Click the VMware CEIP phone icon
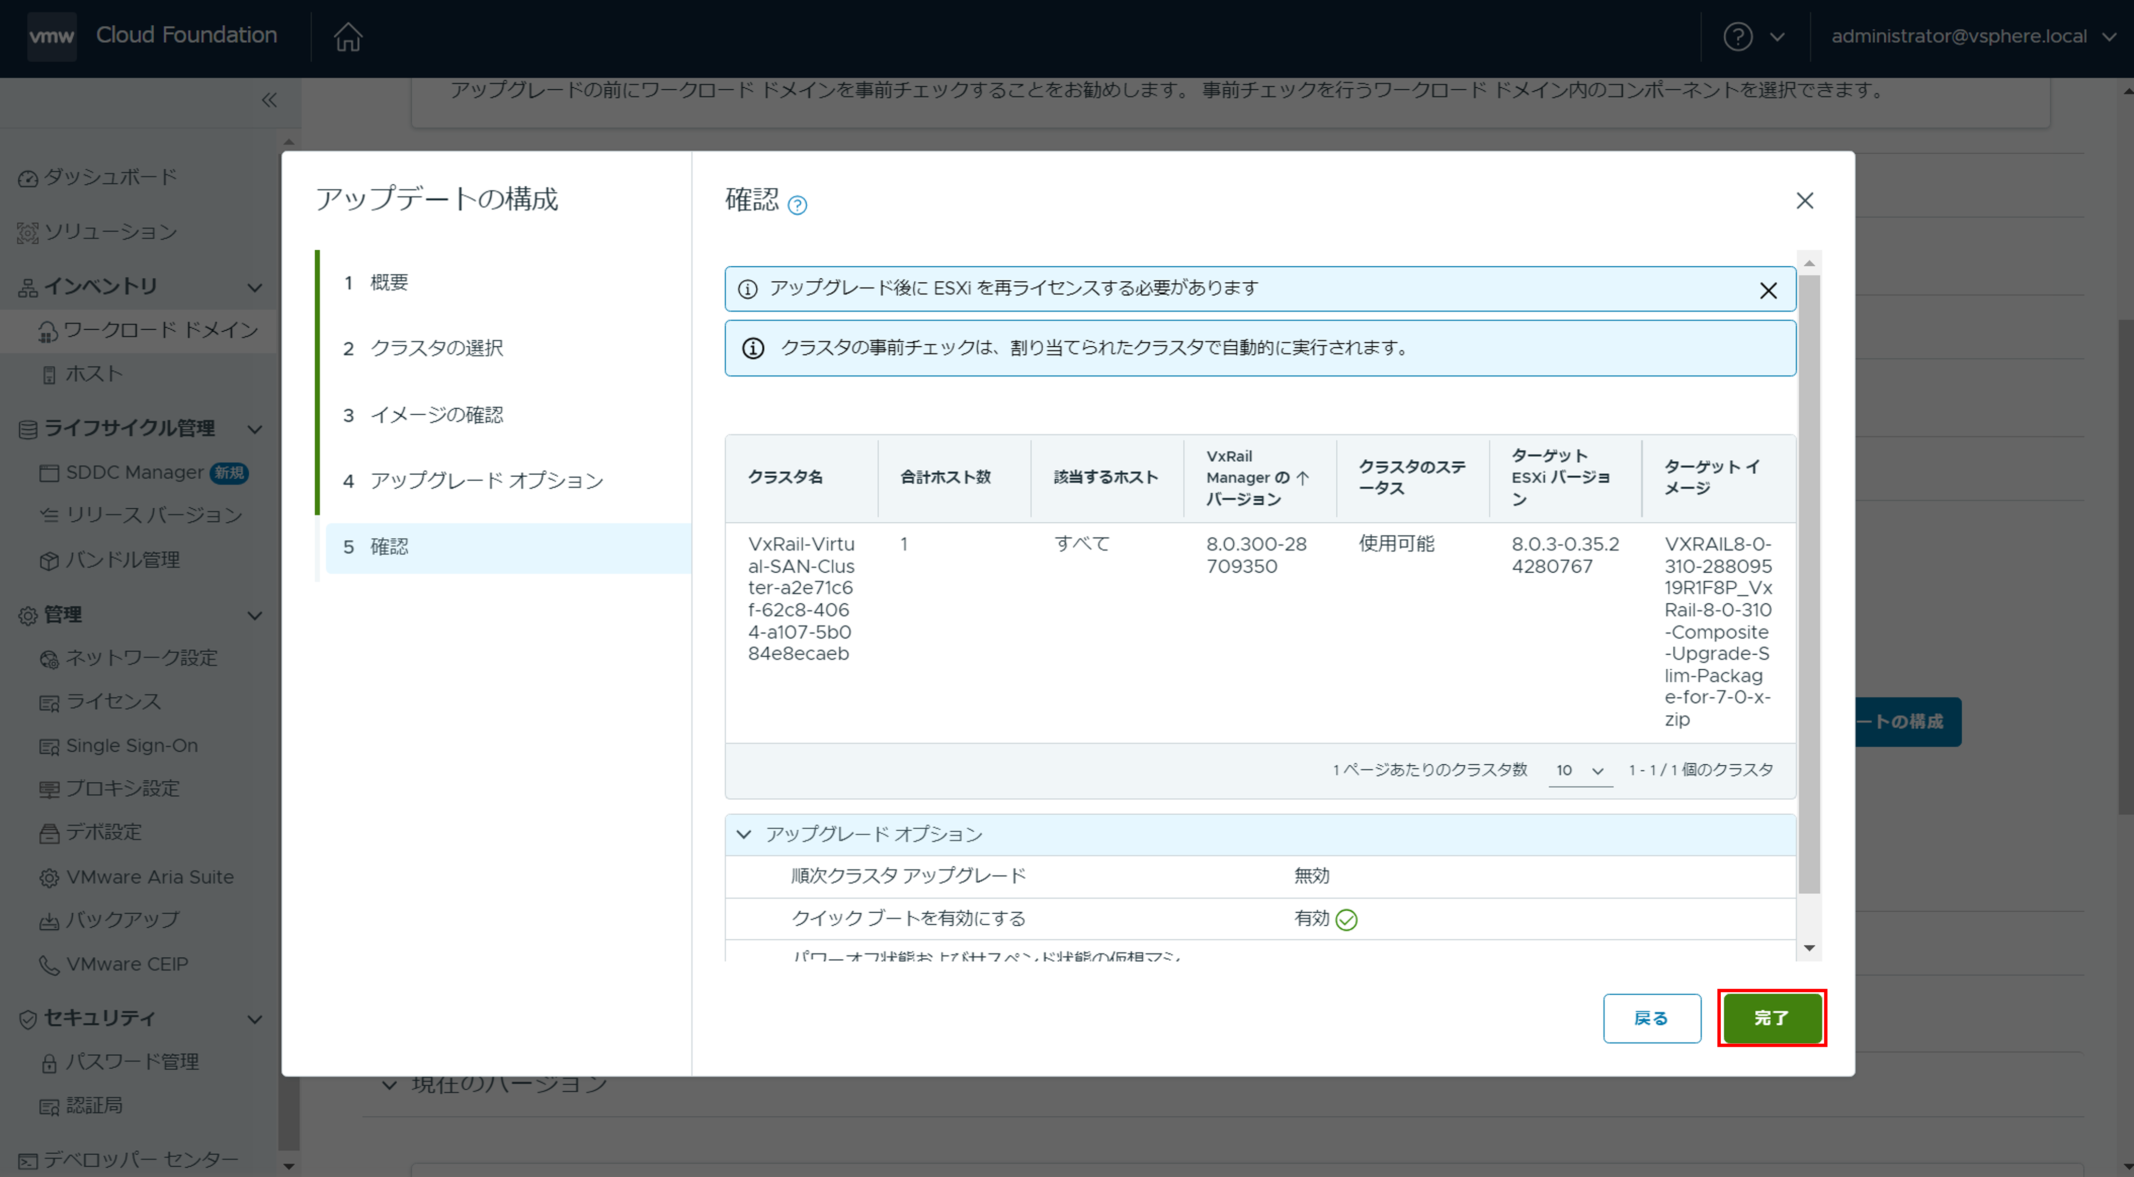This screenshot has width=2134, height=1177. tap(49, 966)
